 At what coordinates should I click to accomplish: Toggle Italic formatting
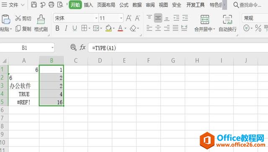(x=66, y=28)
